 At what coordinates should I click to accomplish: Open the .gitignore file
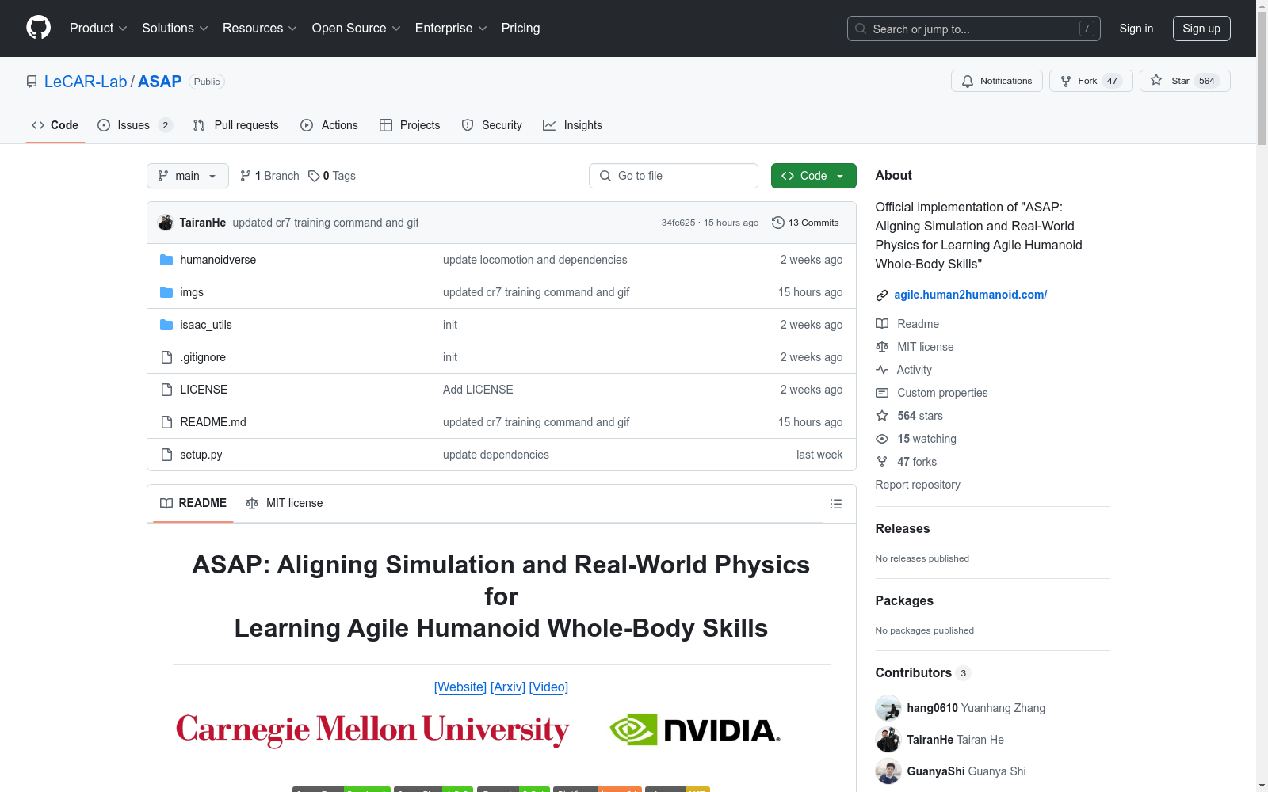click(x=202, y=357)
